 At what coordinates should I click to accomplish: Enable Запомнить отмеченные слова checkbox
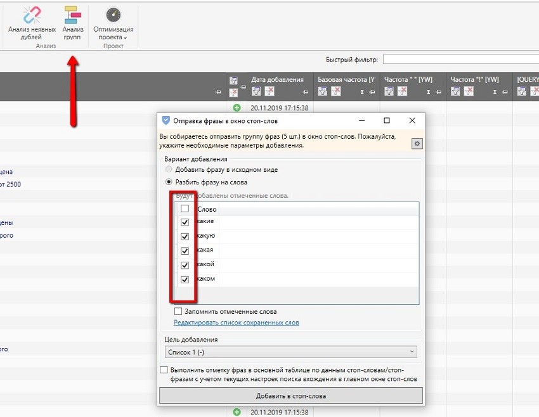click(x=178, y=311)
